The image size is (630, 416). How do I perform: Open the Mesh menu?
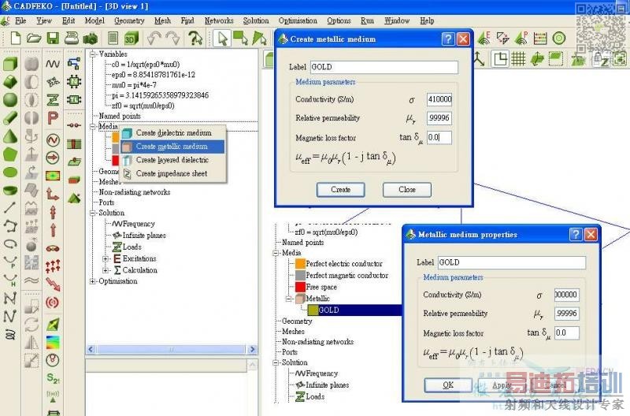pos(162,20)
